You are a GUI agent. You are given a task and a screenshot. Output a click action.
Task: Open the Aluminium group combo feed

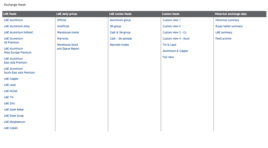pos(120,20)
